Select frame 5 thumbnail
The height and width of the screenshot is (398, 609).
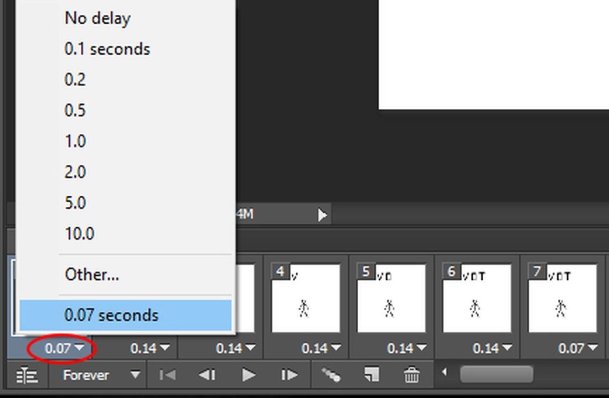391,298
